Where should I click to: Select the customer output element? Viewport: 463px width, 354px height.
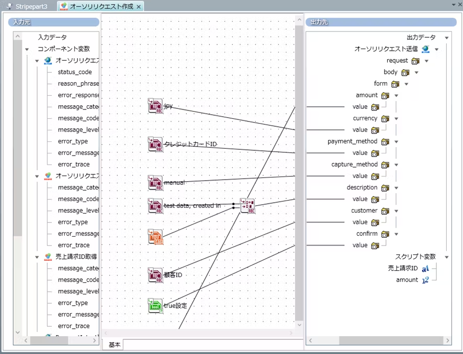coord(364,211)
